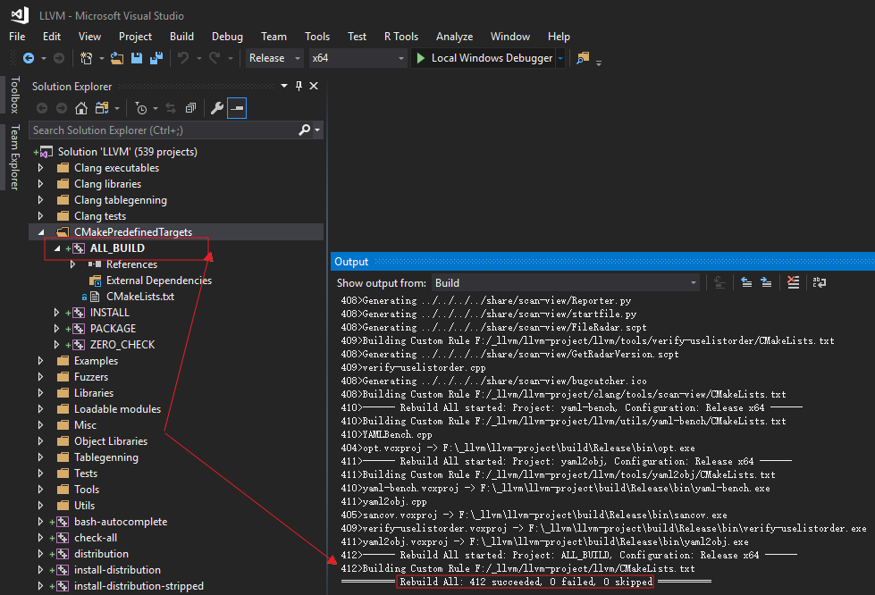Click the Home icon in Solution Explorer

pyautogui.click(x=81, y=108)
